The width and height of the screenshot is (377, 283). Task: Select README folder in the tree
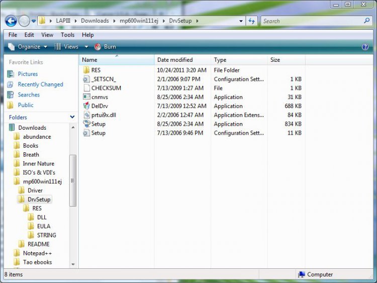(x=39, y=244)
